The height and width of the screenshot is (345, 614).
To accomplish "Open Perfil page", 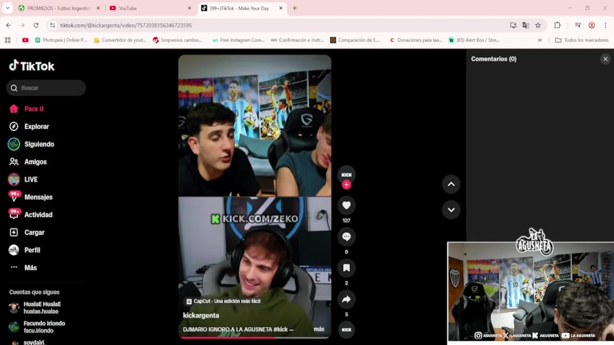I will click(x=25, y=250).
